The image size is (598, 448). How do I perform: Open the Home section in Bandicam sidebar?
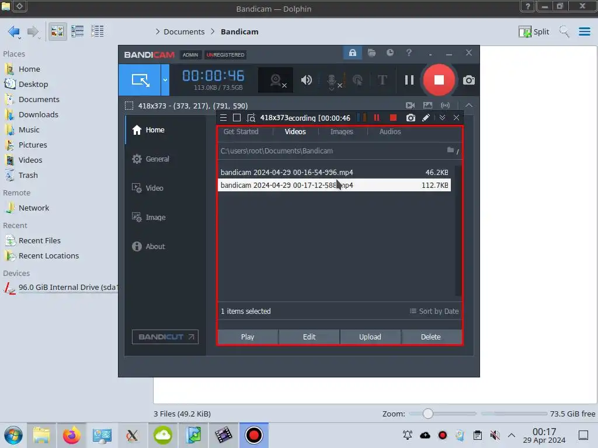click(165, 130)
